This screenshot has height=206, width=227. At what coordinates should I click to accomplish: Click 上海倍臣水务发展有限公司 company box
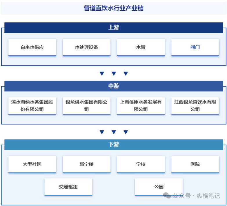(x=141, y=106)
